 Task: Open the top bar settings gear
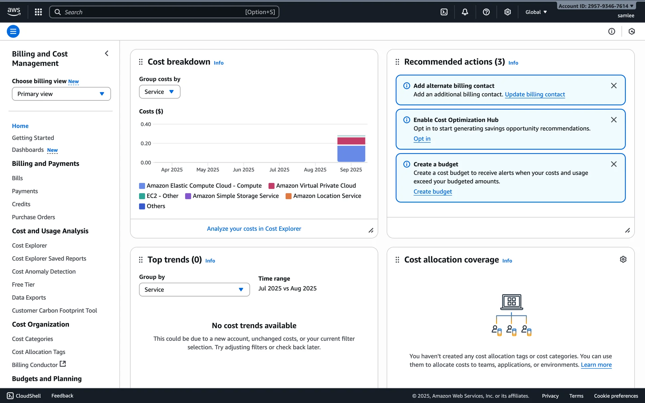tap(507, 12)
